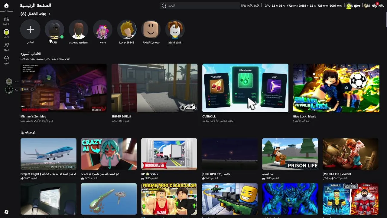Open the Avatar (الأفاتار) sidebar icon
Image resolution: width=387 pixels, height=218 pixels.
pyautogui.click(x=6, y=32)
